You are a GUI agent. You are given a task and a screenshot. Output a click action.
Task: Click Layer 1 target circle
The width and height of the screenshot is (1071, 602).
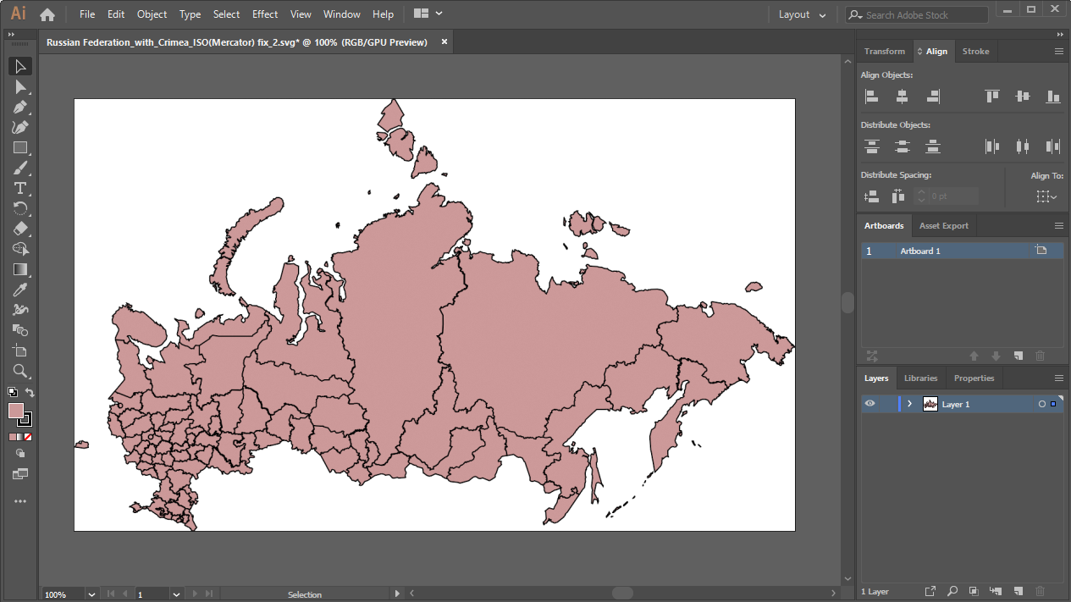(1041, 405)
